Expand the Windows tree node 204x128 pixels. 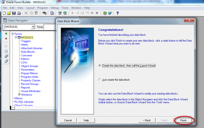click(19, 94)
